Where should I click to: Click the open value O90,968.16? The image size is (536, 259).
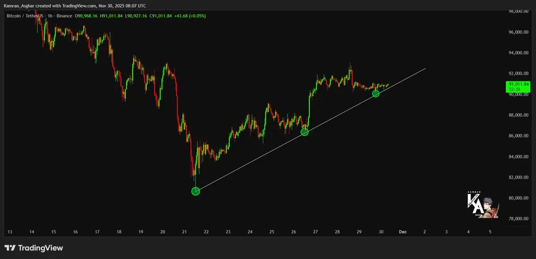(86, 16)
